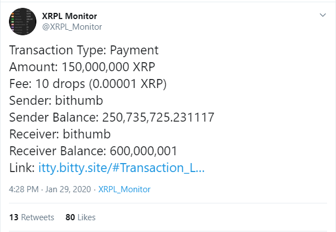
Task: Open the XRPL_Monitor tweet source link
Action: pos(124,189)
